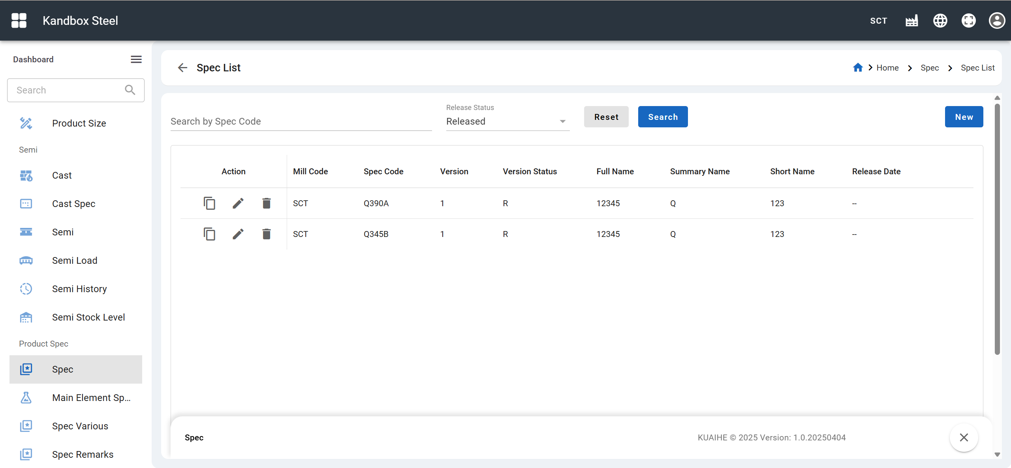Toggle the fullscreen icon in the top bar

[x=968, y=21]
